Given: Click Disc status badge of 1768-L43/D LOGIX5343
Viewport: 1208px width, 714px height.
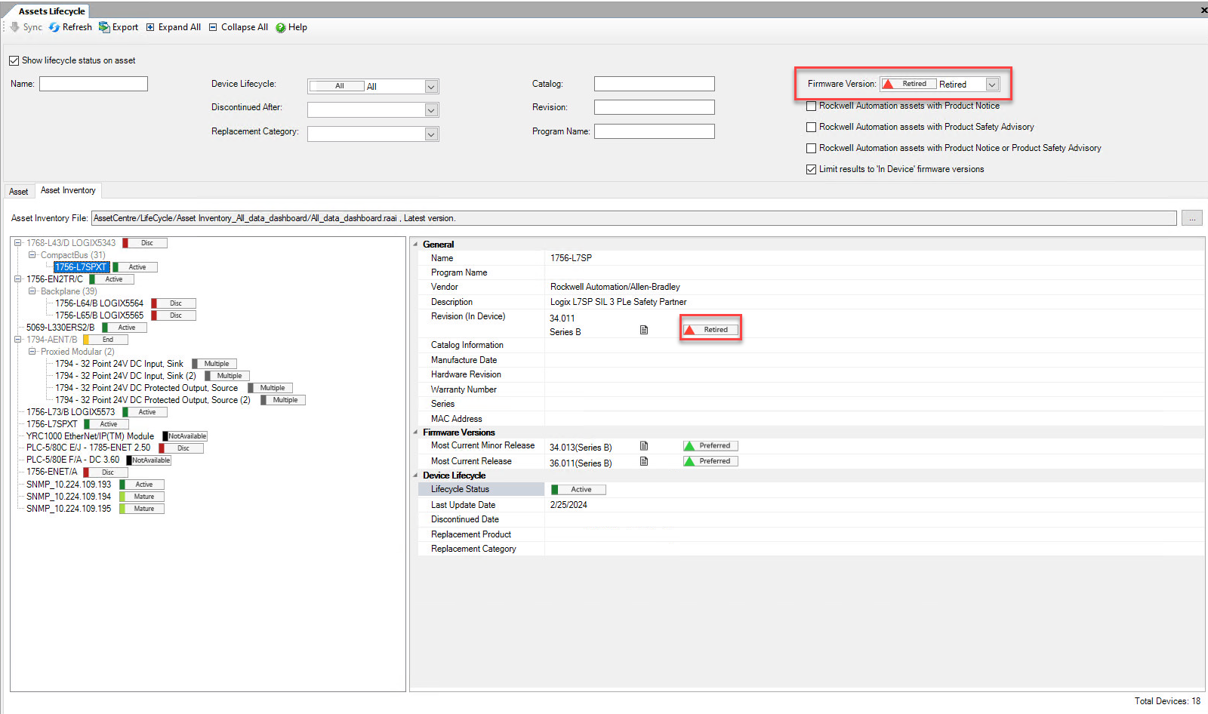Looking at the screenshot, I should coord(145,243).
